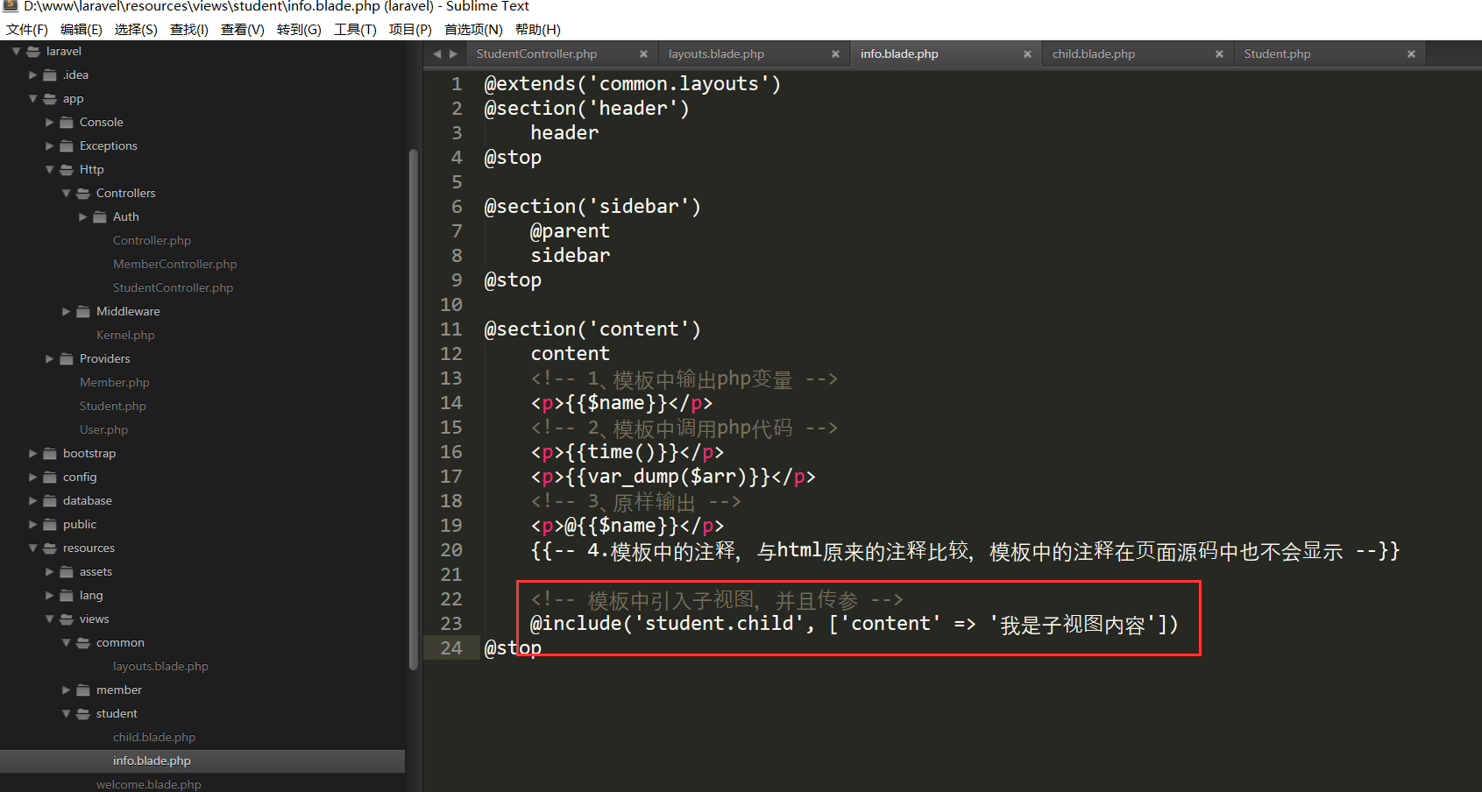This screenshot has height=792, width=1482.
Task: Switch to the Student.php tab
Action: (x=1329, y=54)
